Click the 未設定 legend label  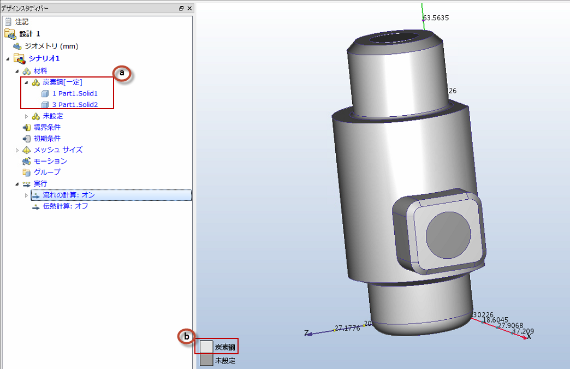click(225, 361)
